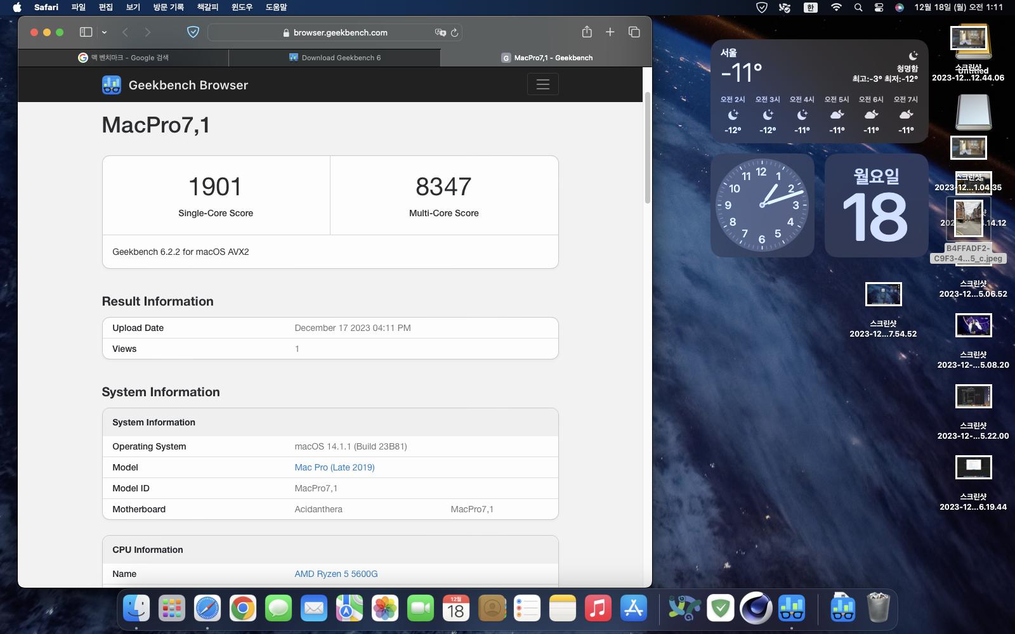Open the AMD Ryzen 5 5600G link
1015x634 pixels.
[x=336, y=574]
